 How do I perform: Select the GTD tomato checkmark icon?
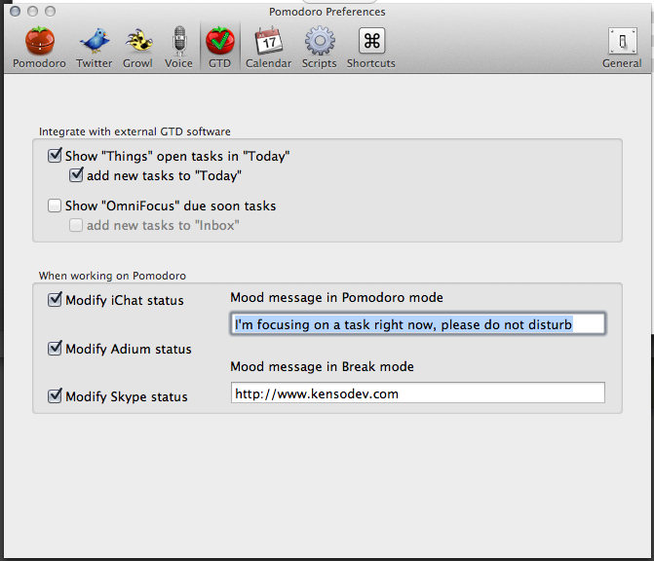pyautogui.click(x=220, y=41)
